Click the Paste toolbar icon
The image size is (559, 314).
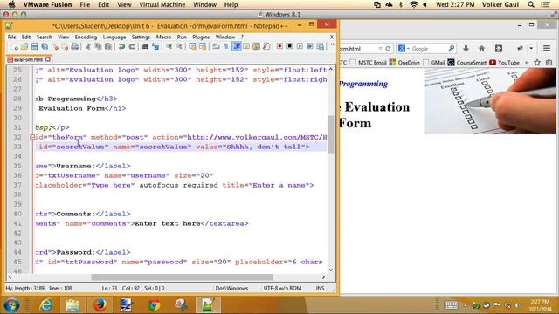108,46
